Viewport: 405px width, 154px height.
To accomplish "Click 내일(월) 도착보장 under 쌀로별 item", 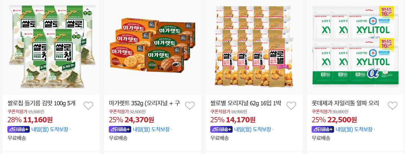I will pos(253,129).
